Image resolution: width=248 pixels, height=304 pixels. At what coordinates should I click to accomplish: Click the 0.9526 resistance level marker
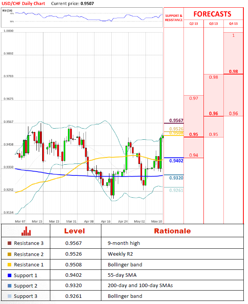pyautogui.click(x=176, y=129)
